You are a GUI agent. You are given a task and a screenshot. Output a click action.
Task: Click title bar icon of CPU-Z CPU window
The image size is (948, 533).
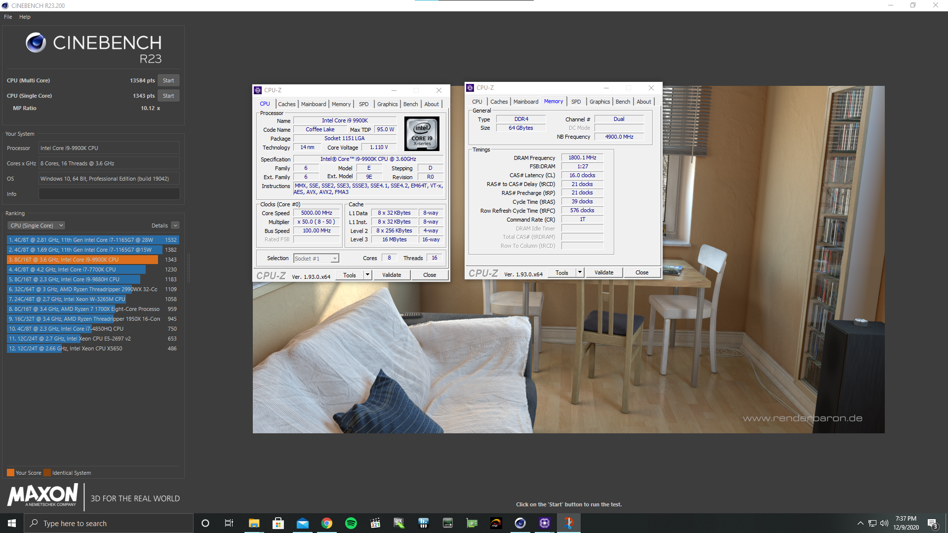(258, 90)
